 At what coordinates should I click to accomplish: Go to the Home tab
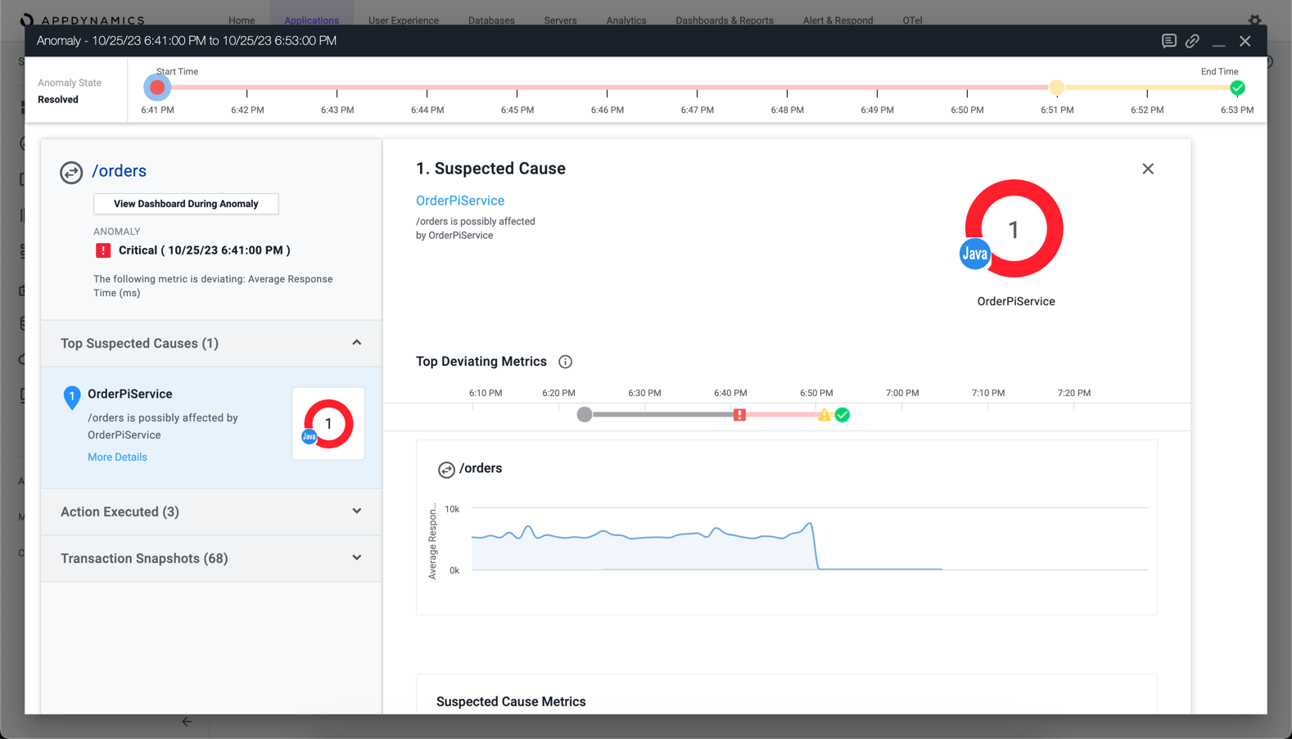tap(242, 20)
